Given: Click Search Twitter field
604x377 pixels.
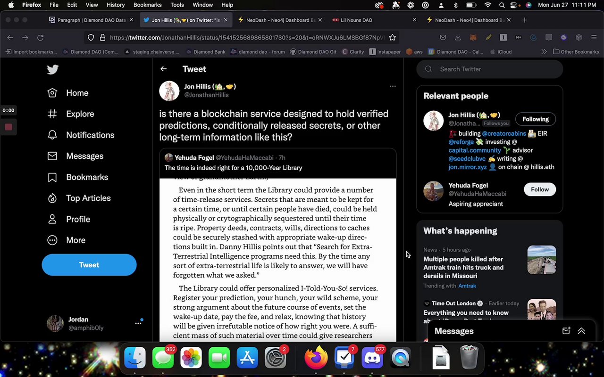Looking at the screenshot, I should pyautogui.click(x=490, y=69).
